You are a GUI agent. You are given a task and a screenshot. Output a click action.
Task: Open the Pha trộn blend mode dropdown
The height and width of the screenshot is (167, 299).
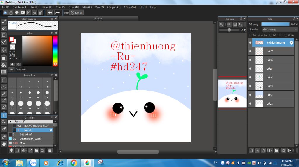tap(280, 30)
